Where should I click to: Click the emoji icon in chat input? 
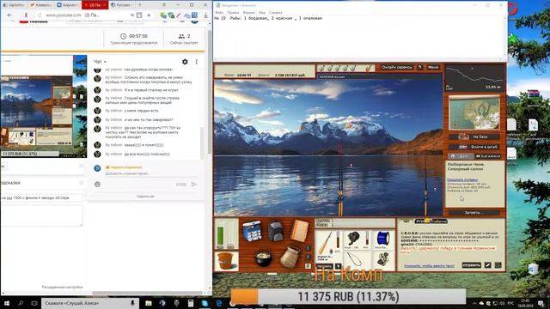click(x=97, y=185)
